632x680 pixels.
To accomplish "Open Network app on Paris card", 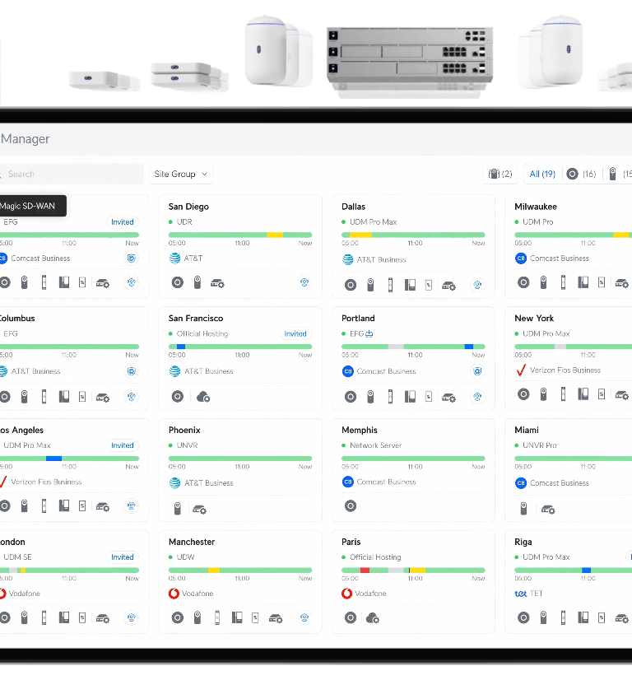I will click(351, 617).
